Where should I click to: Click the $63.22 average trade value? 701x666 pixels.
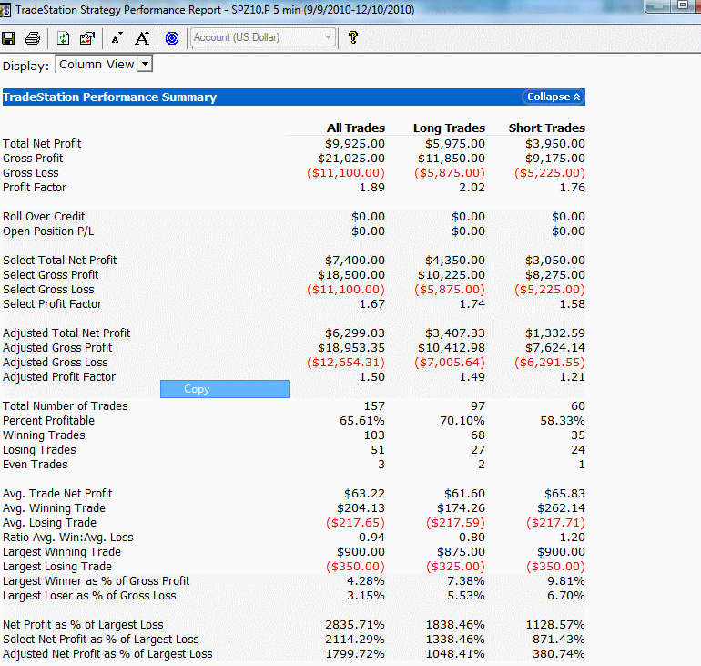[x=364, y=494]
